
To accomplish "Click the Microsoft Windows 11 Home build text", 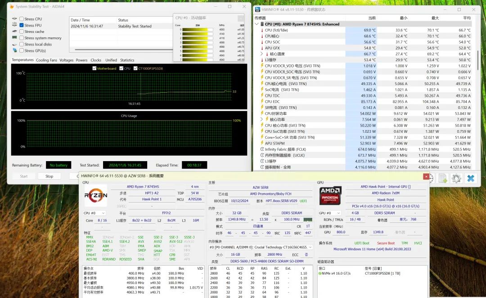I will [x=372, y=249].
